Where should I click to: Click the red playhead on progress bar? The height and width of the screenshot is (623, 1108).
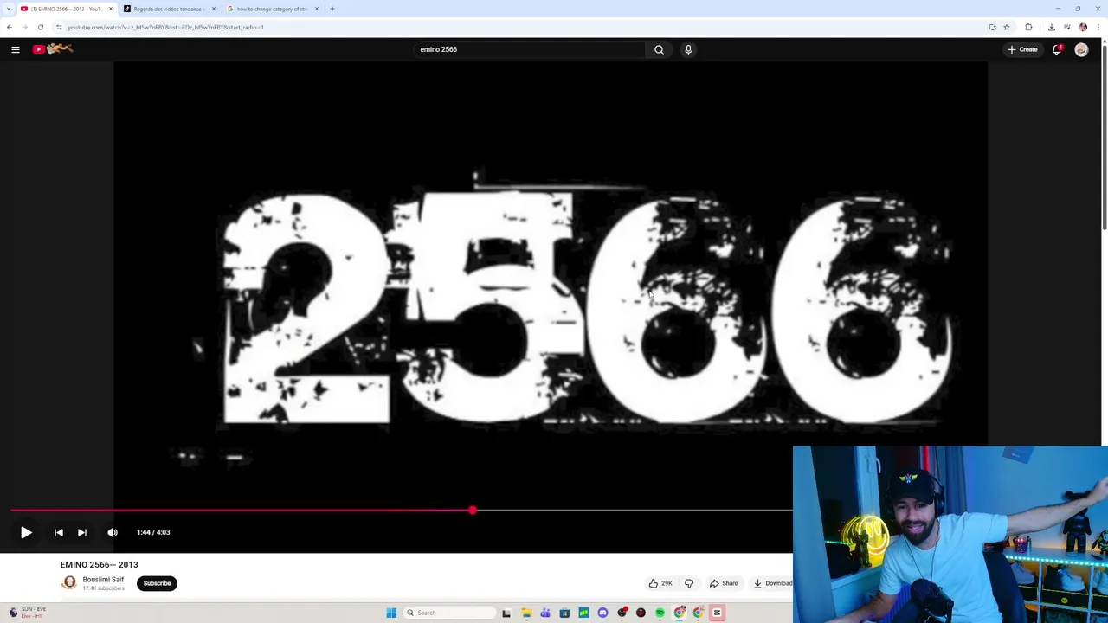(x=473, y=511)
